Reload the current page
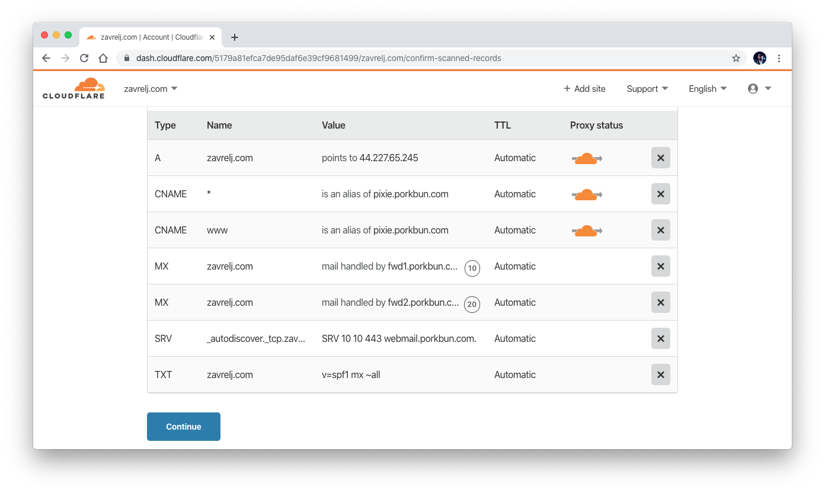The image size is (825, 493). (84, 58)
